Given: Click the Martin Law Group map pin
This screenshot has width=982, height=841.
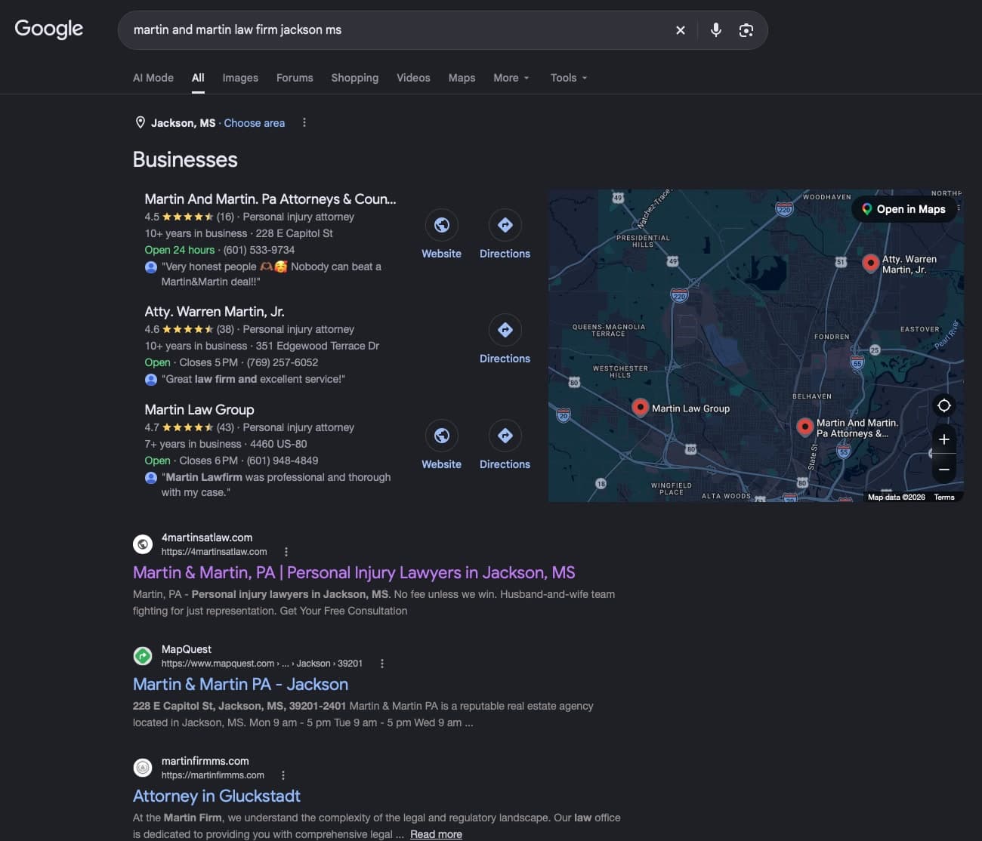Looking at the screenshot, I should (640, 408).
